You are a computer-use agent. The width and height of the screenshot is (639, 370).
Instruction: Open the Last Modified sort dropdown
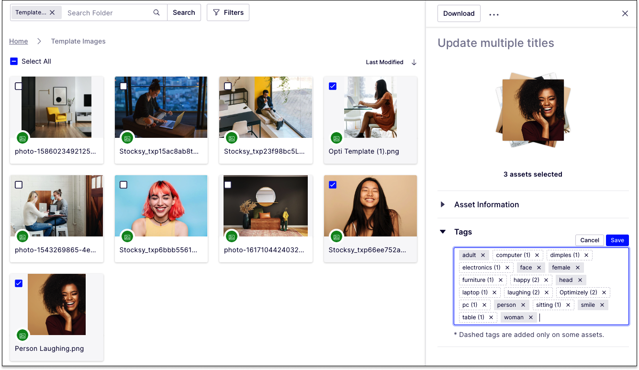(384, 62)
